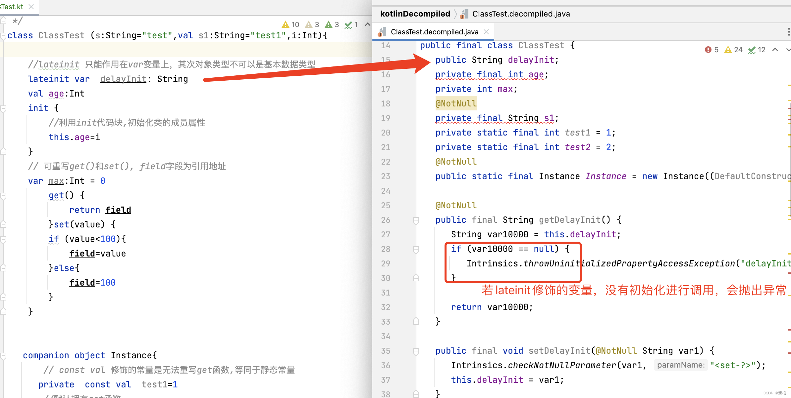Click the fold end marker at line 33
Viewport: 791px width, 398px height.
(416, 322)
